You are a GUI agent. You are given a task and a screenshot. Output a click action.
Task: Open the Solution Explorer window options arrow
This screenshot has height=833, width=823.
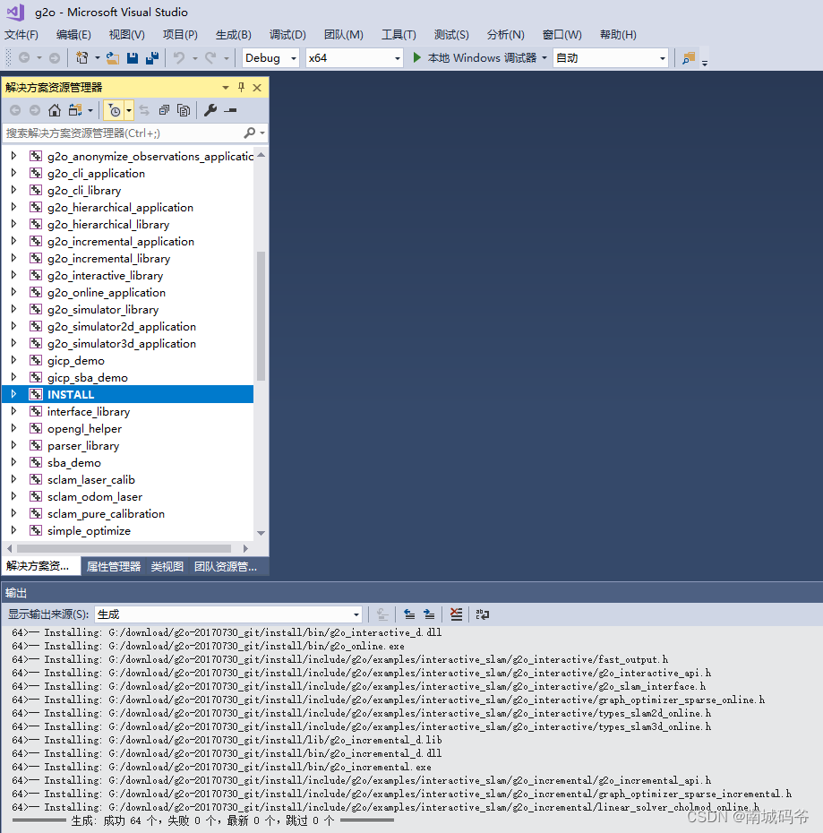pos(226,87)
